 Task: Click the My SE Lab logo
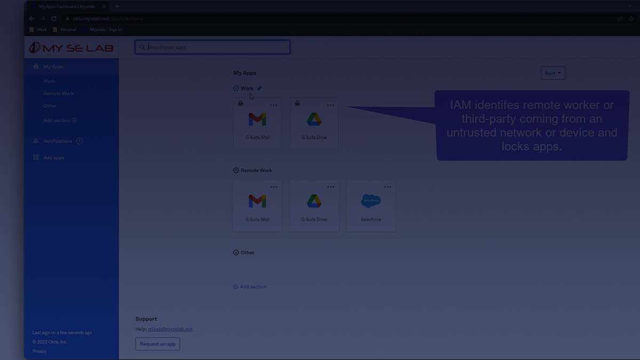[71, 48]
